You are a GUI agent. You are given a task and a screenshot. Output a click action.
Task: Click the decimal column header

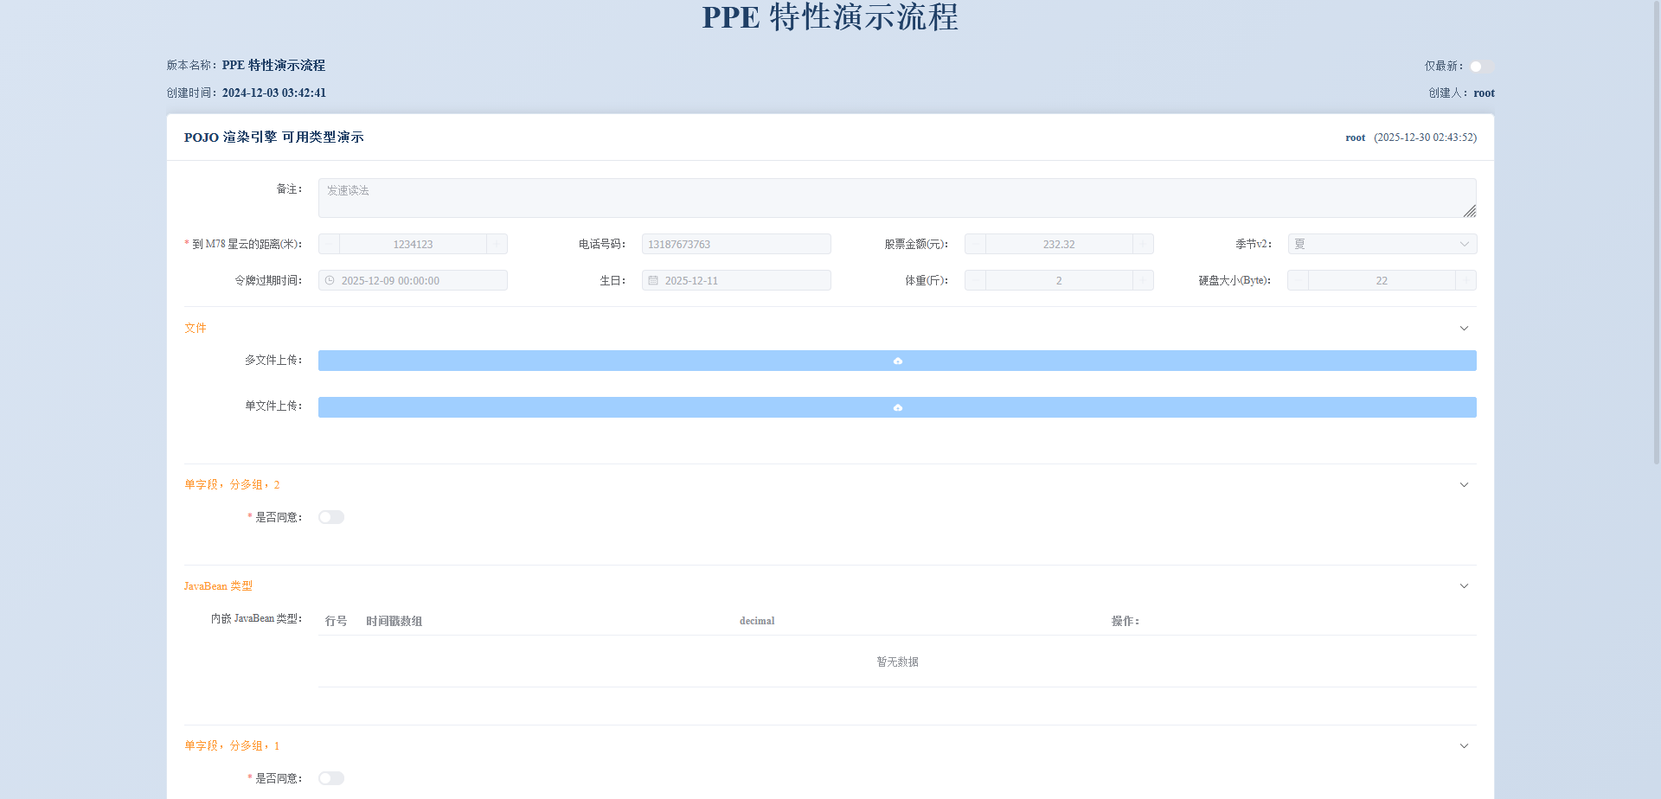tap(757, 621)
